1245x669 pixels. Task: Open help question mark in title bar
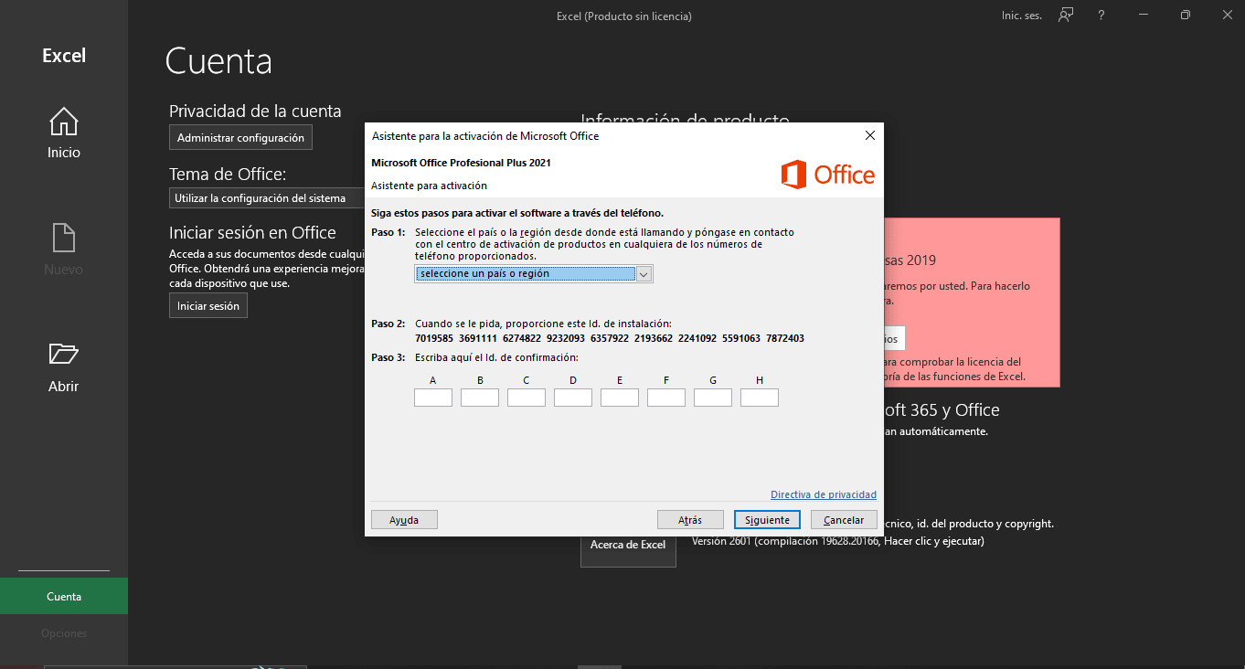click(x=1101, y=16)
